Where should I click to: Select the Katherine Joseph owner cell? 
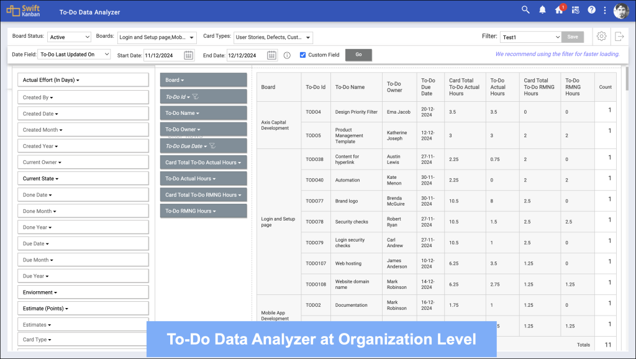(x=399, y=135)
